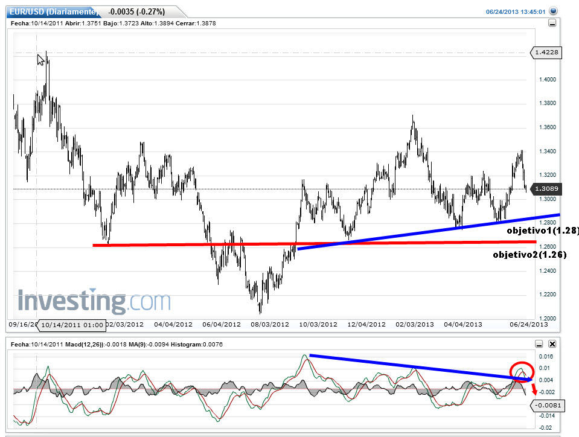Select the objetivo1(1.28) annotation label
The height and width of the screenshot is (437, 579).
pos(534,231)
